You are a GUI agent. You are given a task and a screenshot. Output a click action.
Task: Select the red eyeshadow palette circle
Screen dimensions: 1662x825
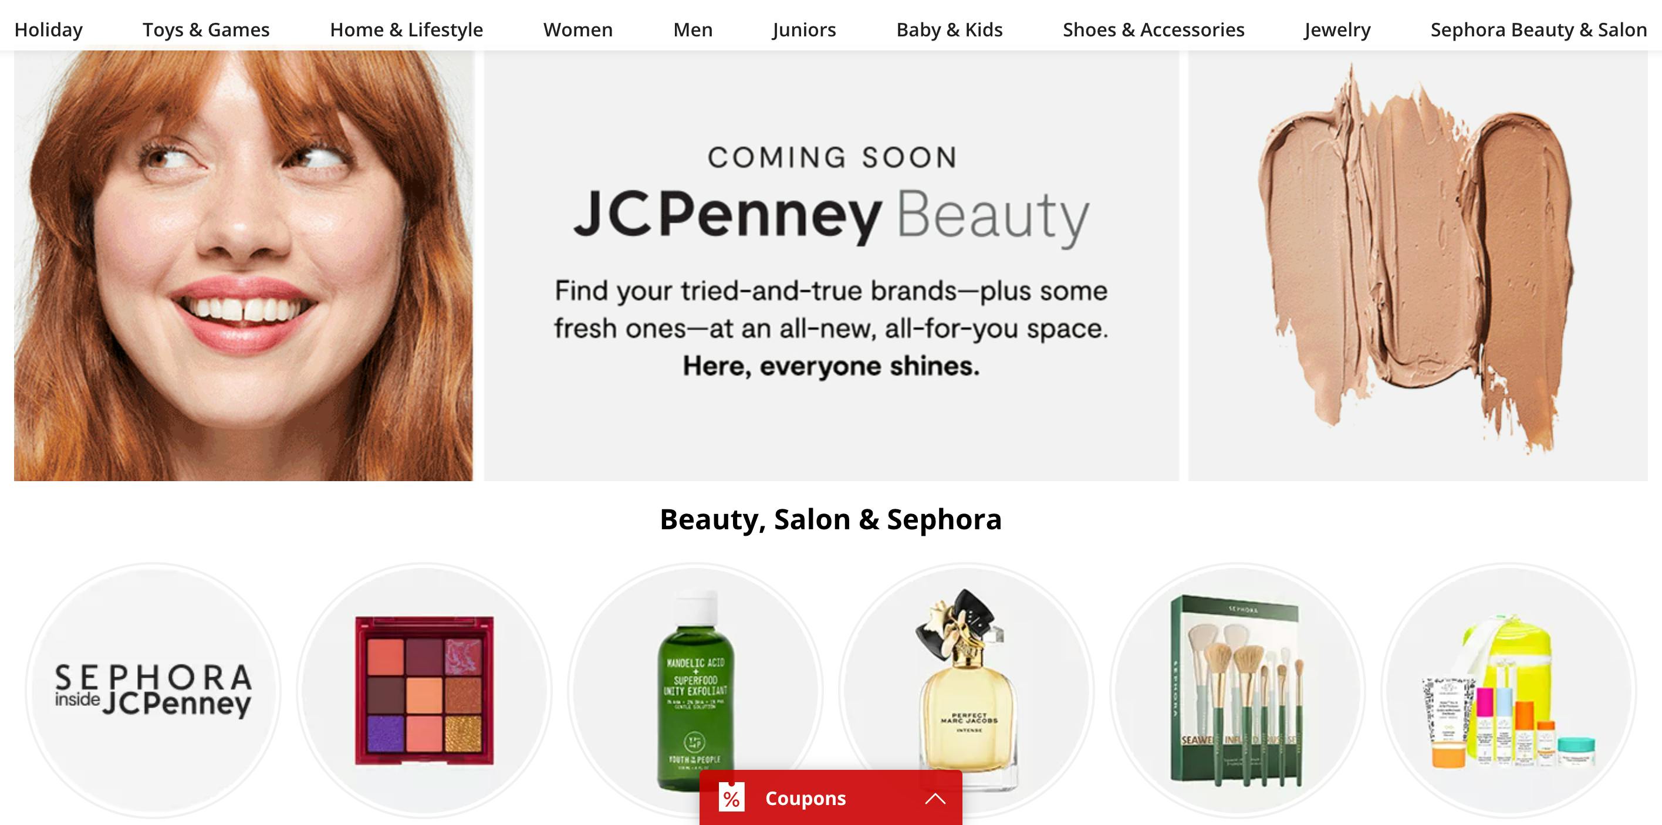coord(424,691)
